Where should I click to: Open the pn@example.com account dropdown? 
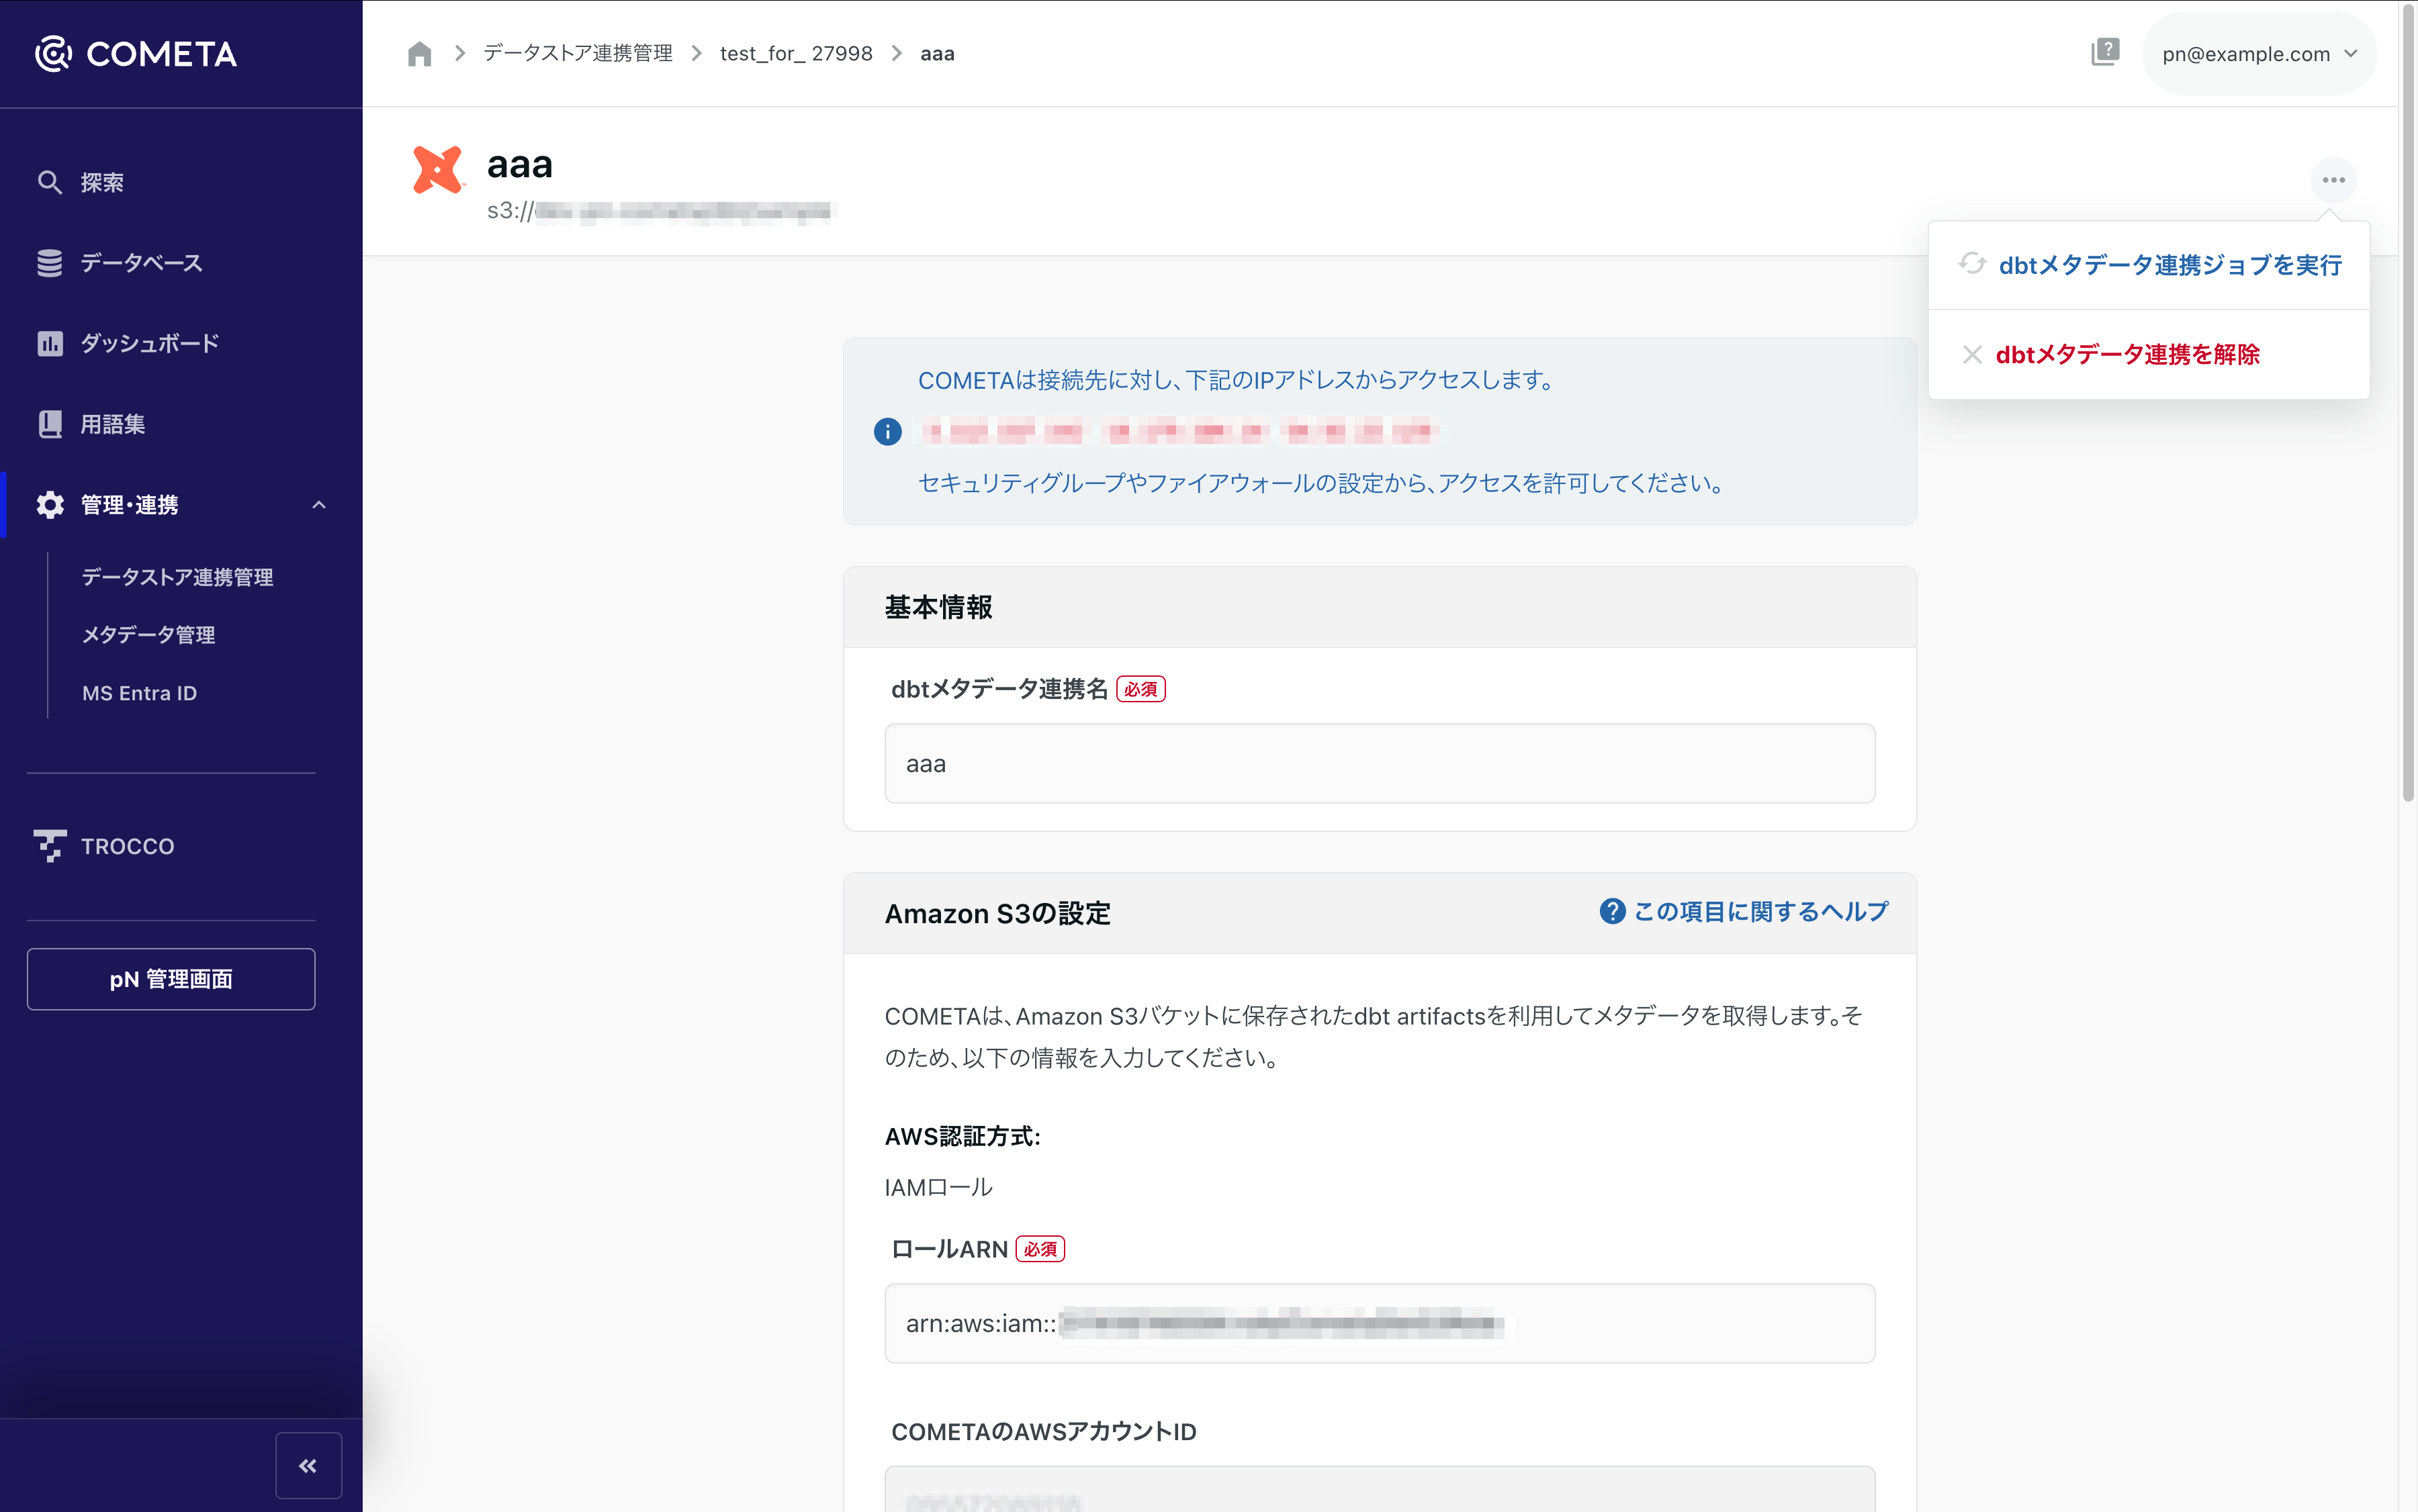coord(2259,54)
